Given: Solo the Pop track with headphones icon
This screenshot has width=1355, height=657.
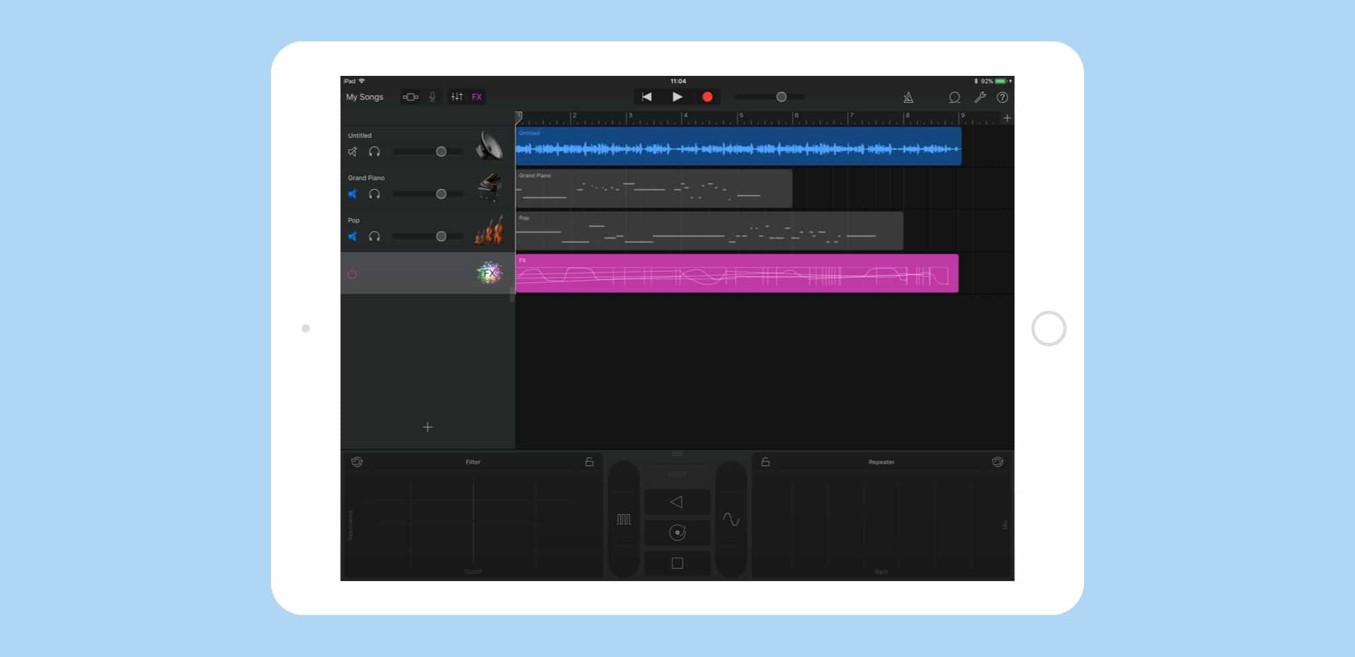Looking at the screenshot, I should [374, 236].
